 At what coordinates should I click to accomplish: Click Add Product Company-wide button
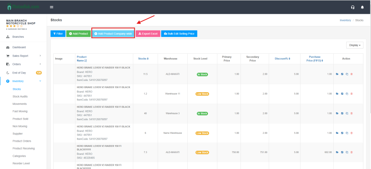[x=113, y=34]
